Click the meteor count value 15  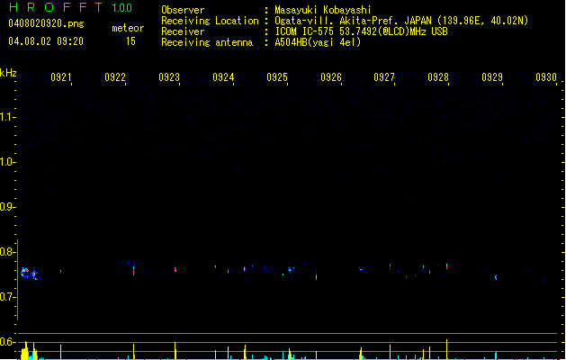(x=130, y=41)
